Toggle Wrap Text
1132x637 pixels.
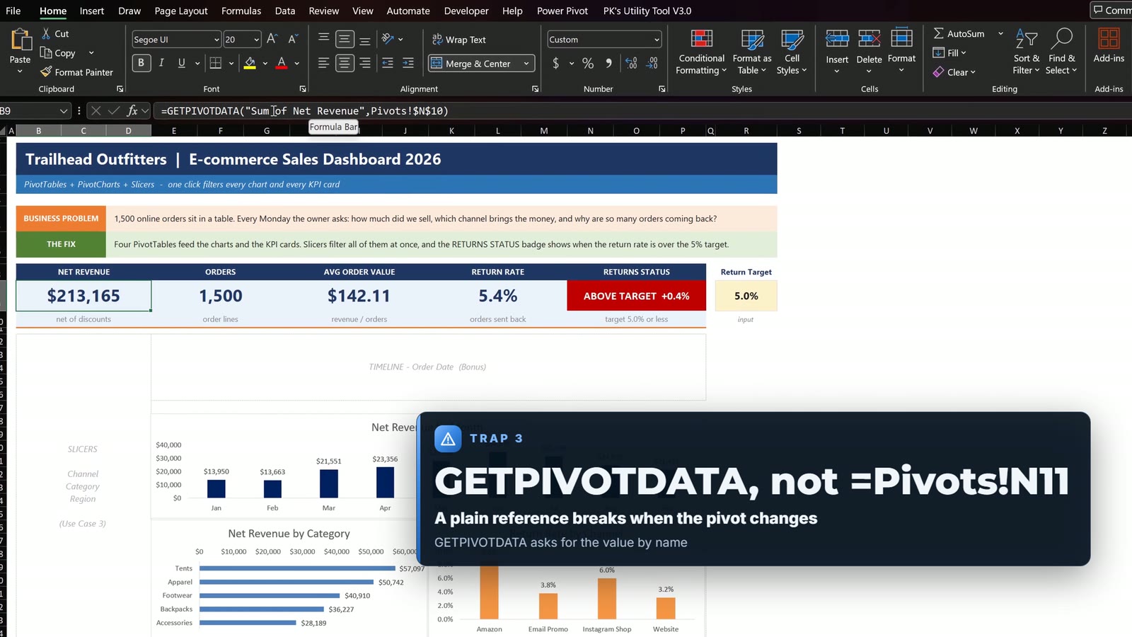459,40
